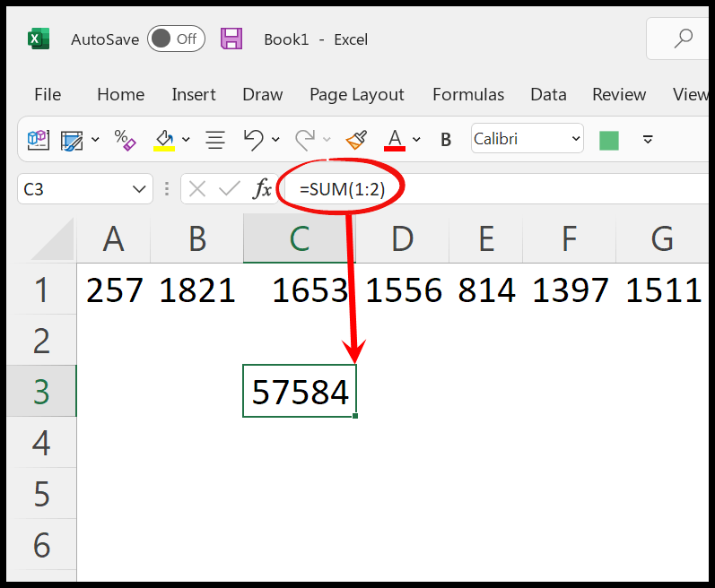The height and width of the screenshot is (588, 715).
Task: Select row 6 header
Action: (x=41, y=544)
